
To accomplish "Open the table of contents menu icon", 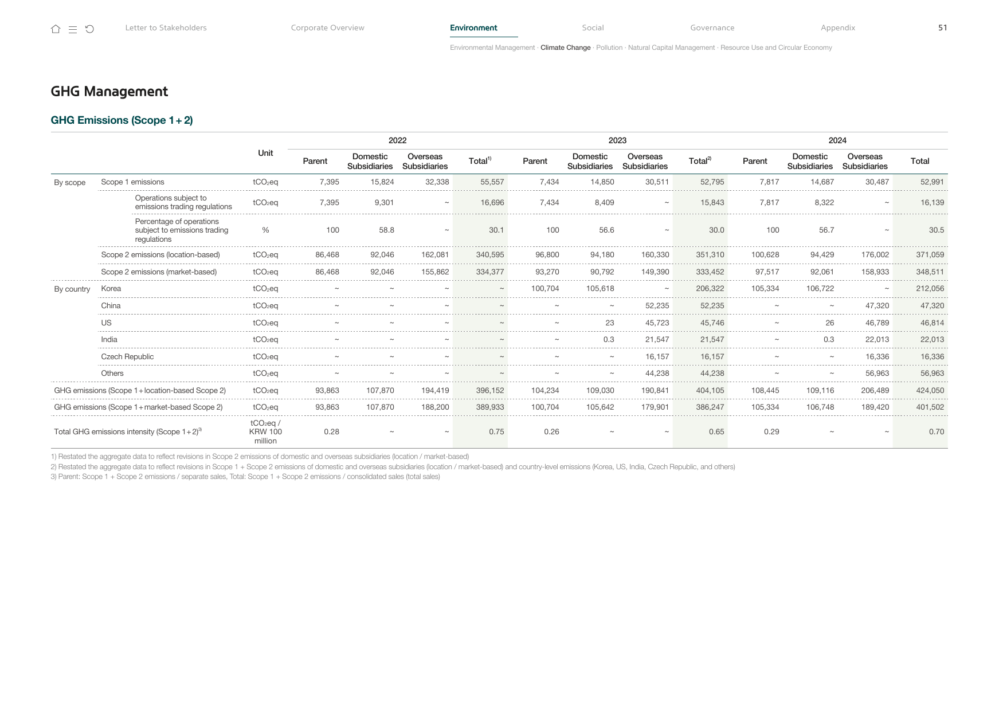I will click(x=73, y=29).
